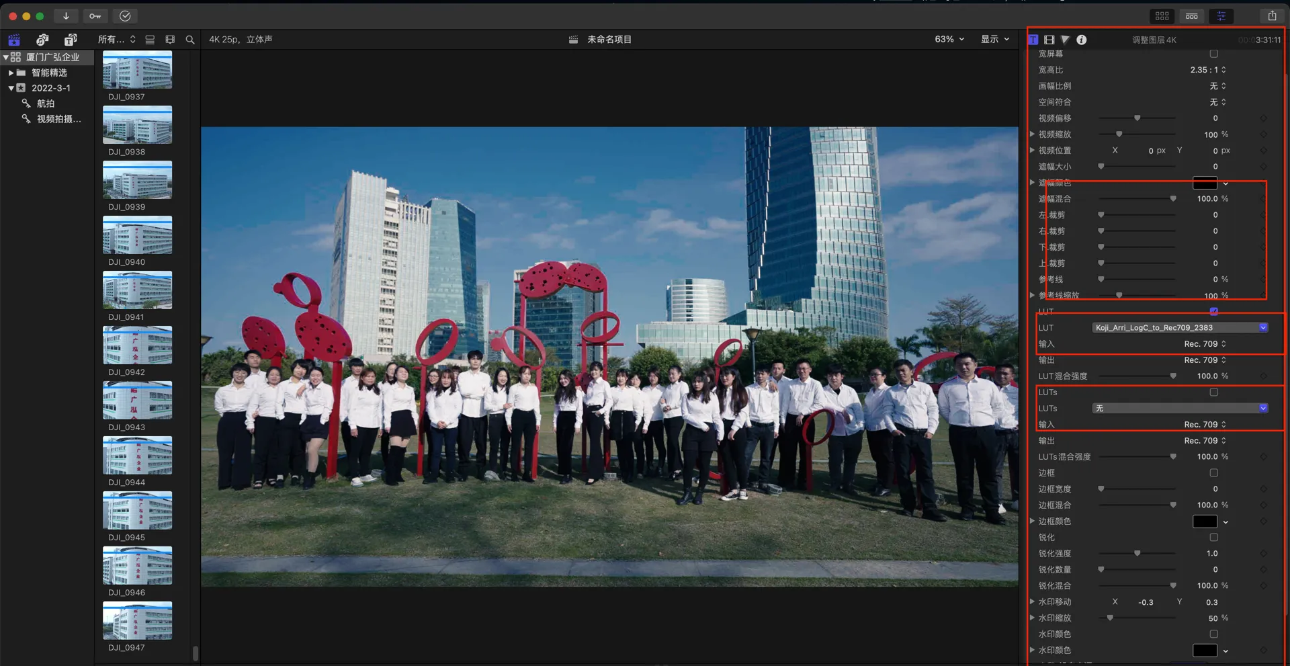Show the Photos and Audio sidebar
This screenshot has width=1290, height=666.
pos(42,40)
